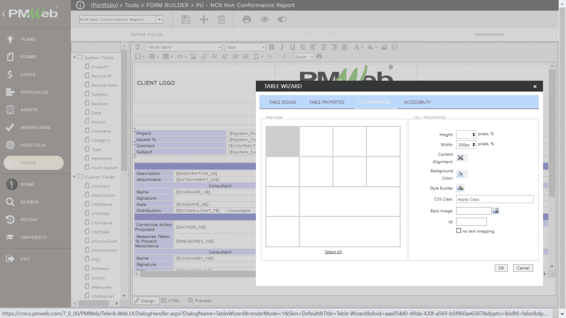
Task: Open editor background fill color picker
Action: tap(372, 47)
